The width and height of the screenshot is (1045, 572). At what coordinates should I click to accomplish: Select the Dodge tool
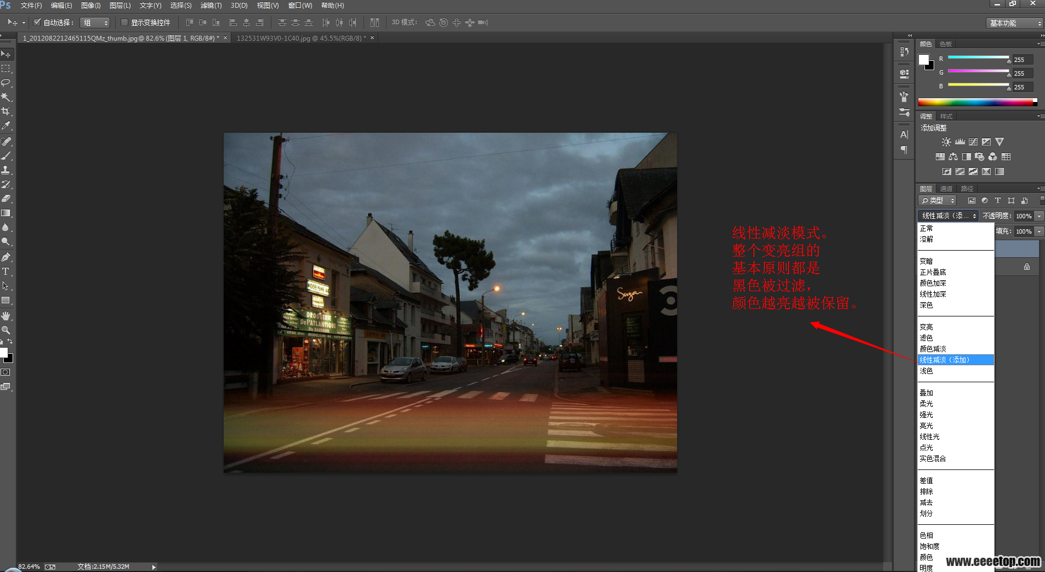(6, 241)
